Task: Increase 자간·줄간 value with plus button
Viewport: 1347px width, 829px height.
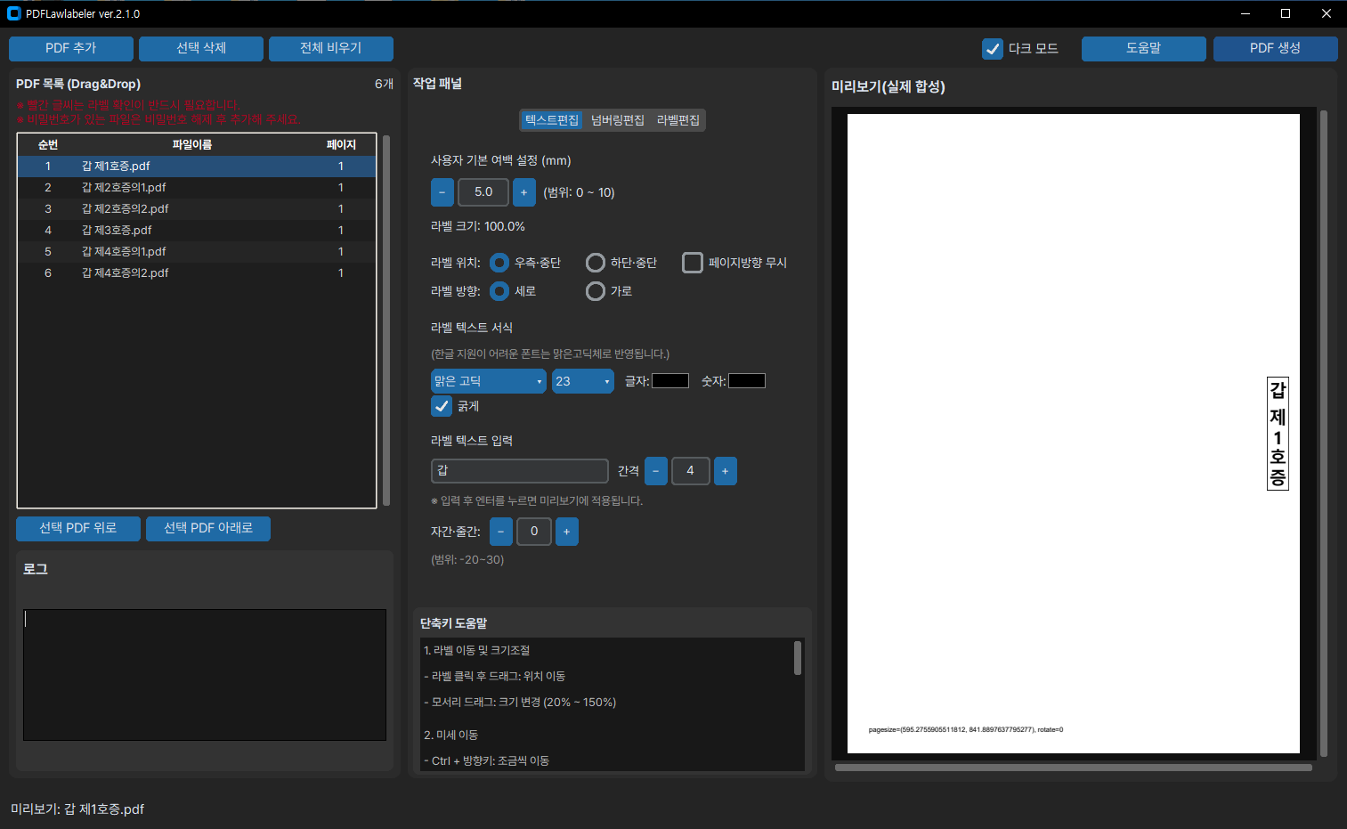Action: point(567,532)
